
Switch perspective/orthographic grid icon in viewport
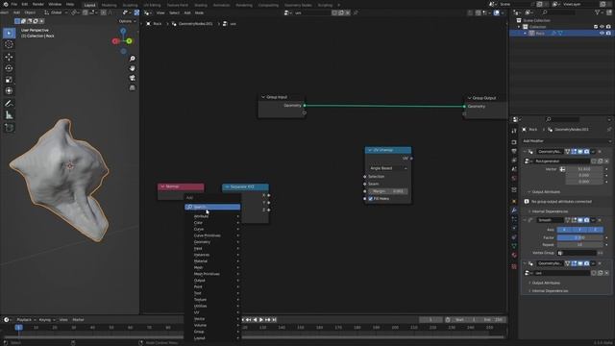coord(133,87)
